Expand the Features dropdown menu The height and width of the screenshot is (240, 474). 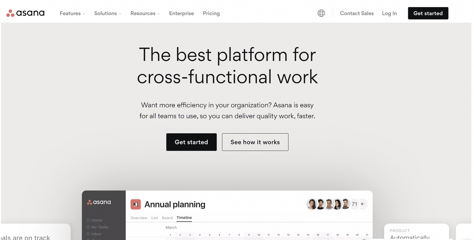tap(72, 13)
